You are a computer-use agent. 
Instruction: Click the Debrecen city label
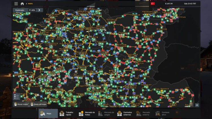click(146, 85)
